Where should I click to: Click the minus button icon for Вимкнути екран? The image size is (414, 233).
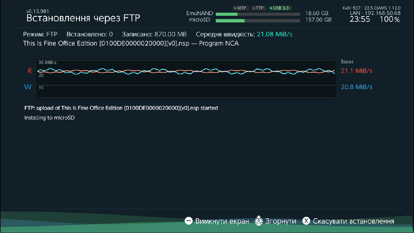189,221
